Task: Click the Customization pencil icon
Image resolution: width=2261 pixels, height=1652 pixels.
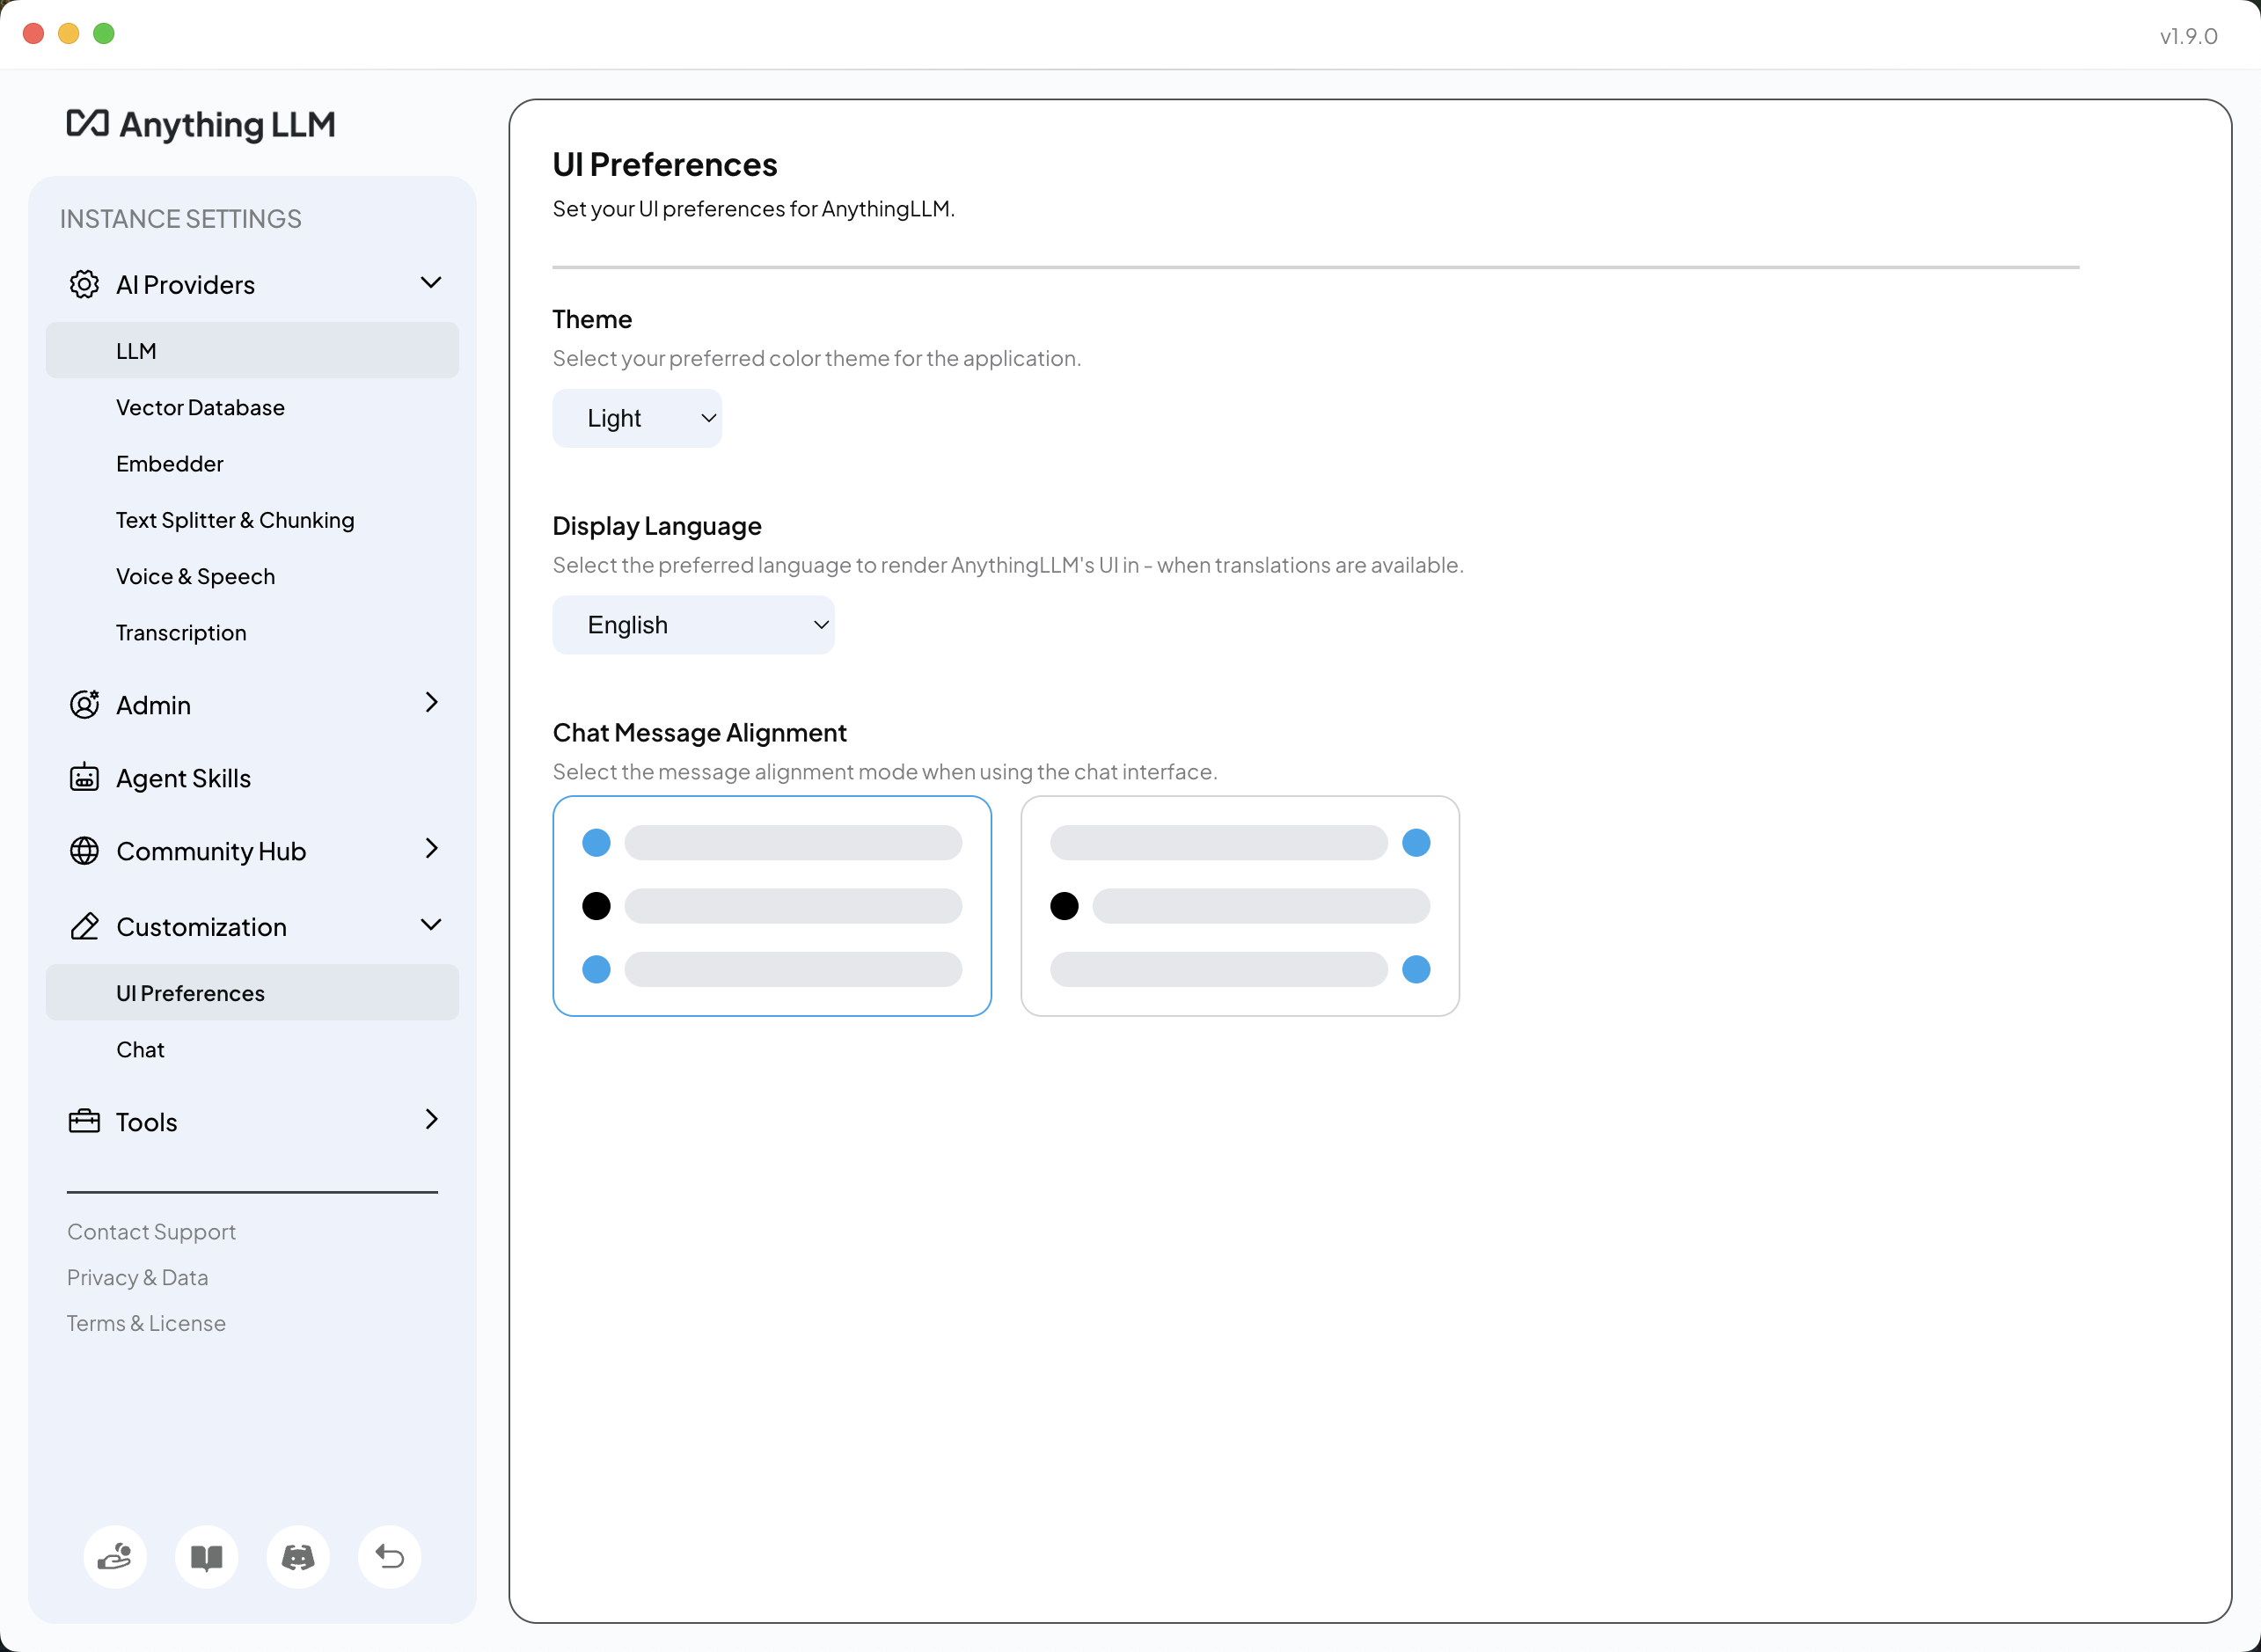Action: [x=84, y=926]
